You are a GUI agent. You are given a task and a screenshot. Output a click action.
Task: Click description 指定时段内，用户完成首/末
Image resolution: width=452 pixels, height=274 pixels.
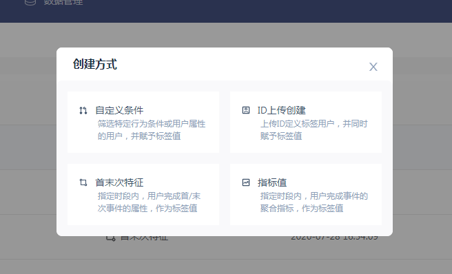149,196
